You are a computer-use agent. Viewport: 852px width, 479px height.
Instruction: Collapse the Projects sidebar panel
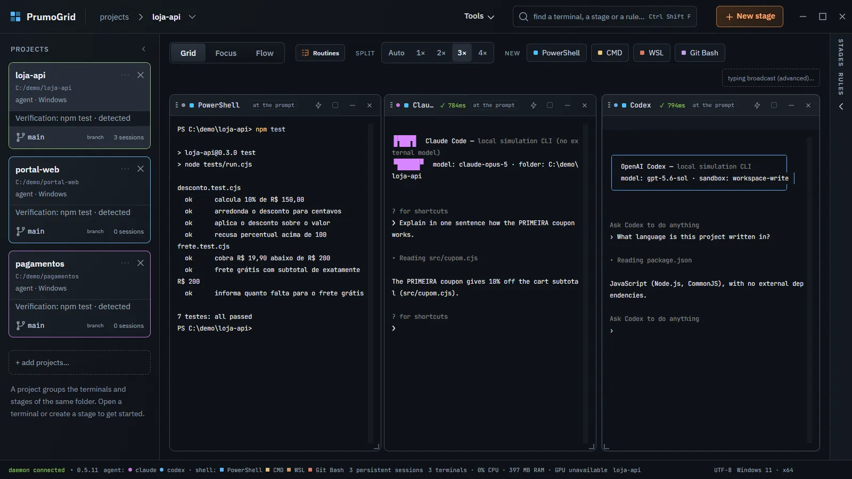[x=143, y=49]
